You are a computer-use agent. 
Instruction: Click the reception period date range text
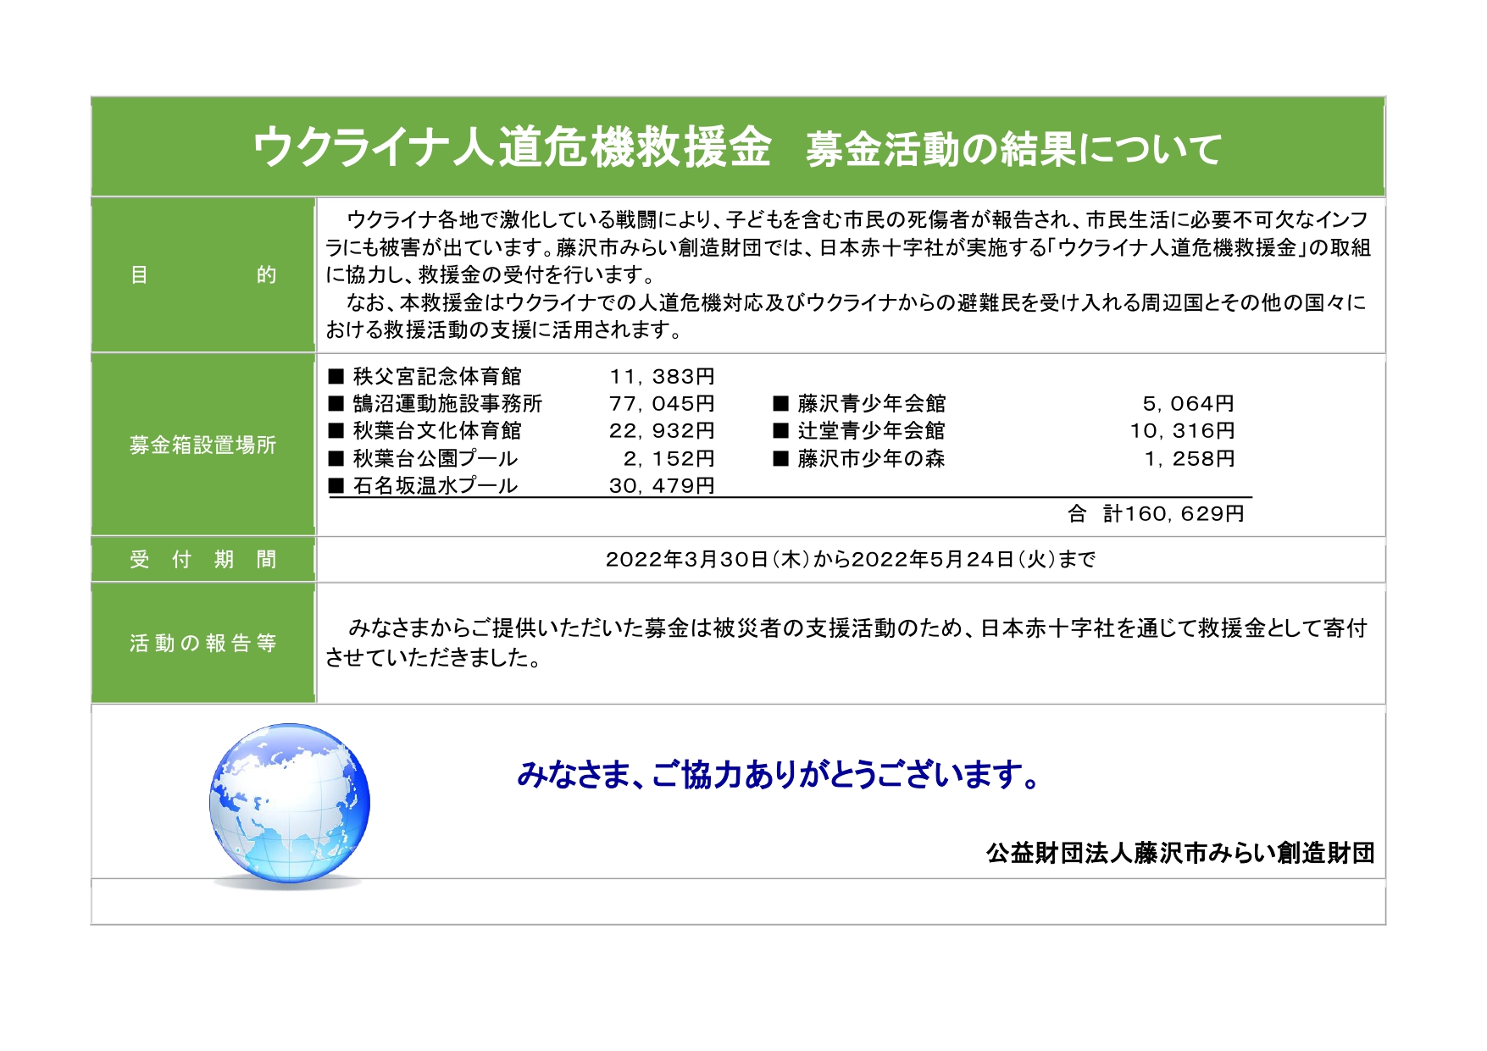[x=850, y=560]
